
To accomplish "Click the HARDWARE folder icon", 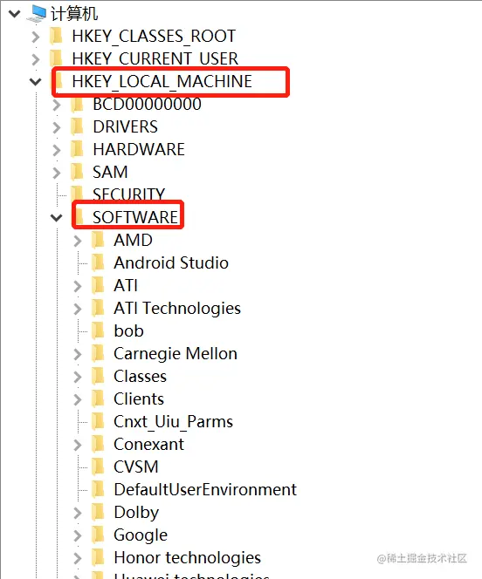I will [77, 149].
